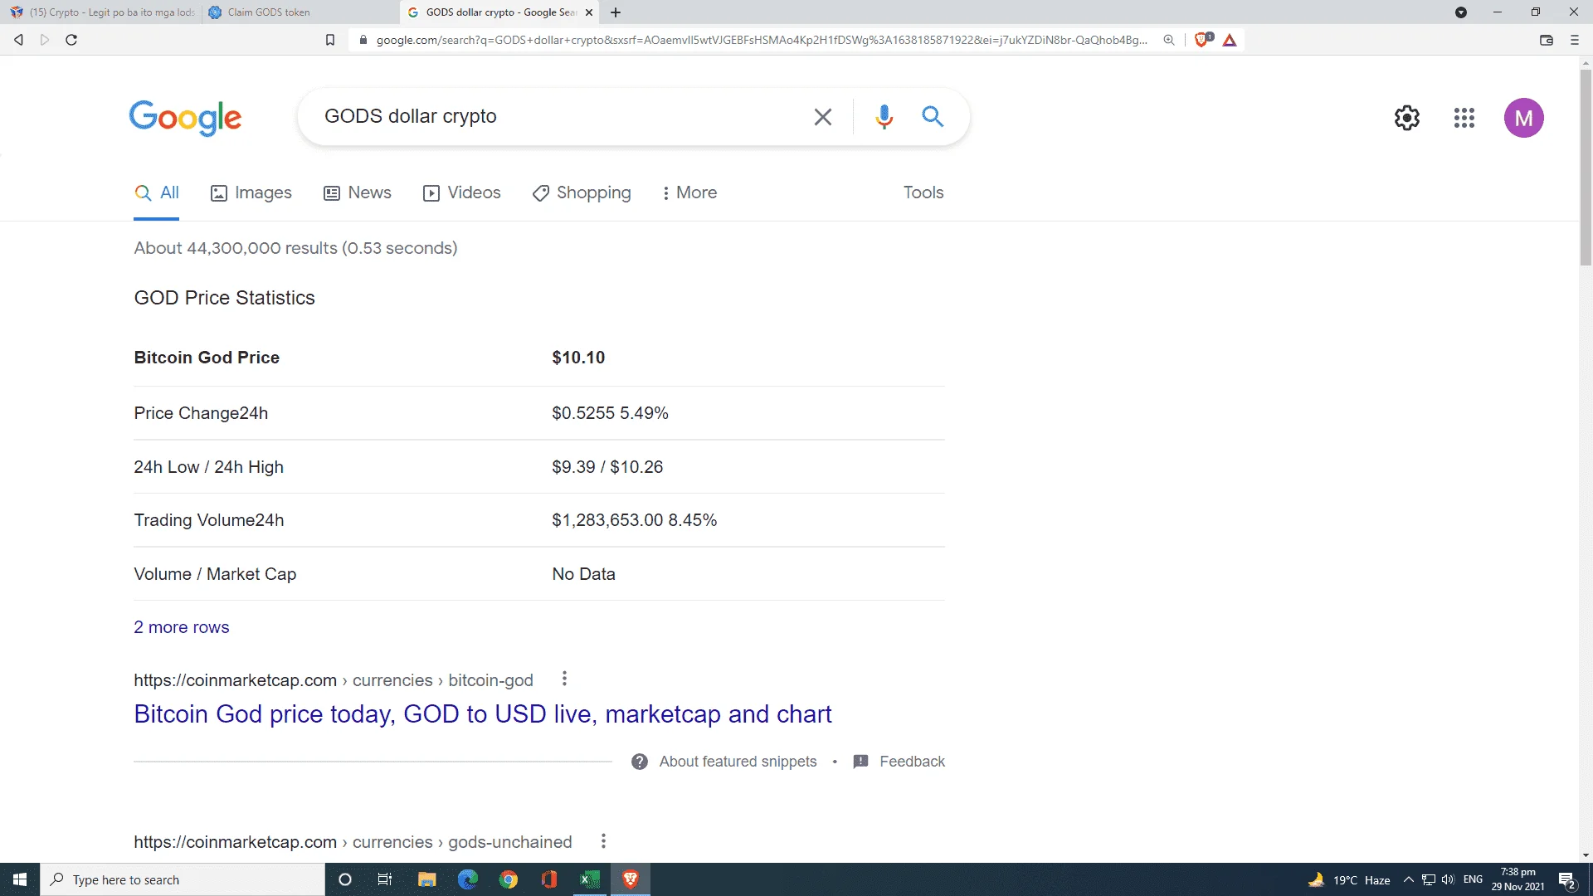Open notification center icon
This screenshot has height=896, width=1593.
coord(1567,879)
